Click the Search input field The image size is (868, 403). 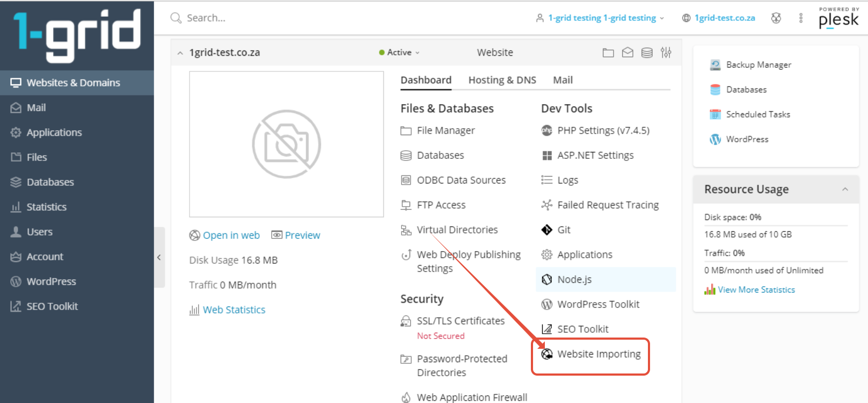point(344,18)
